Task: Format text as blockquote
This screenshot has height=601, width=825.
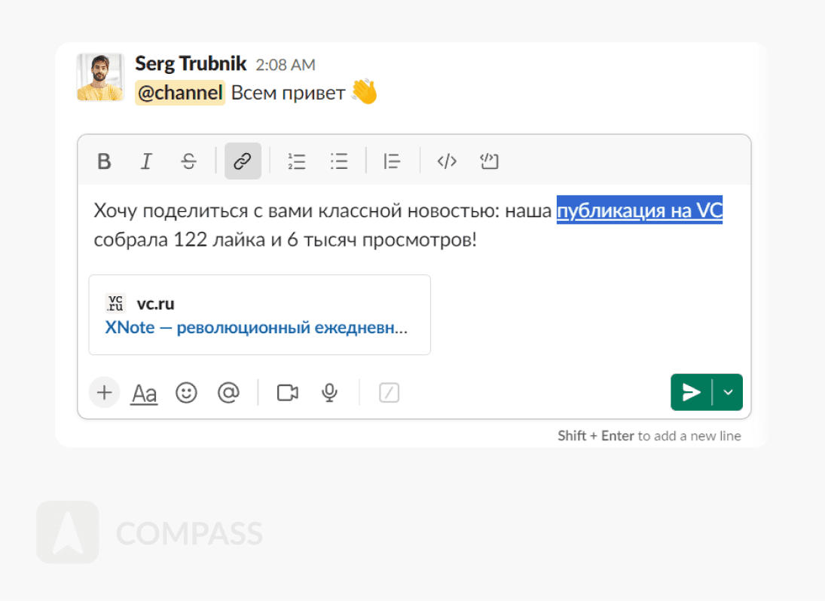Action: (x=392, y=161)
